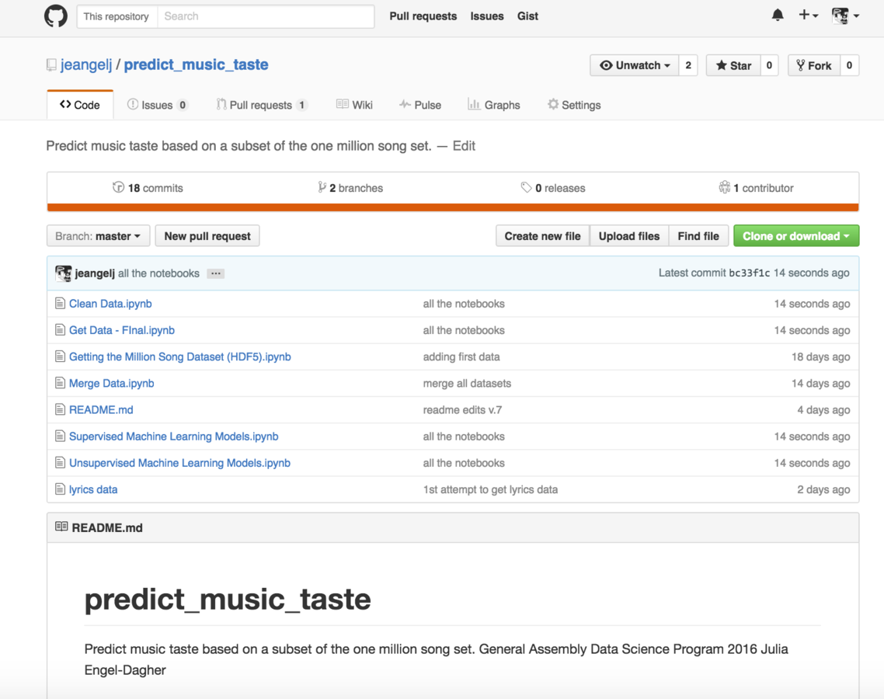Fork the predict_music_taste repository
Image resolution: width=884 pixels, height=699 pixels.
pos(814,65)
